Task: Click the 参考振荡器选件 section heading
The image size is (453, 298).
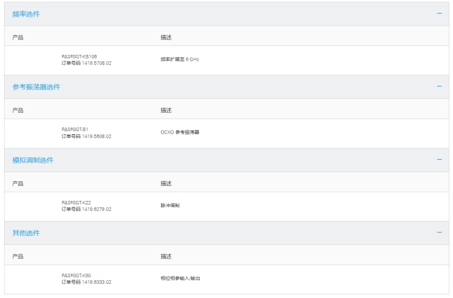Action: [36, 87]
